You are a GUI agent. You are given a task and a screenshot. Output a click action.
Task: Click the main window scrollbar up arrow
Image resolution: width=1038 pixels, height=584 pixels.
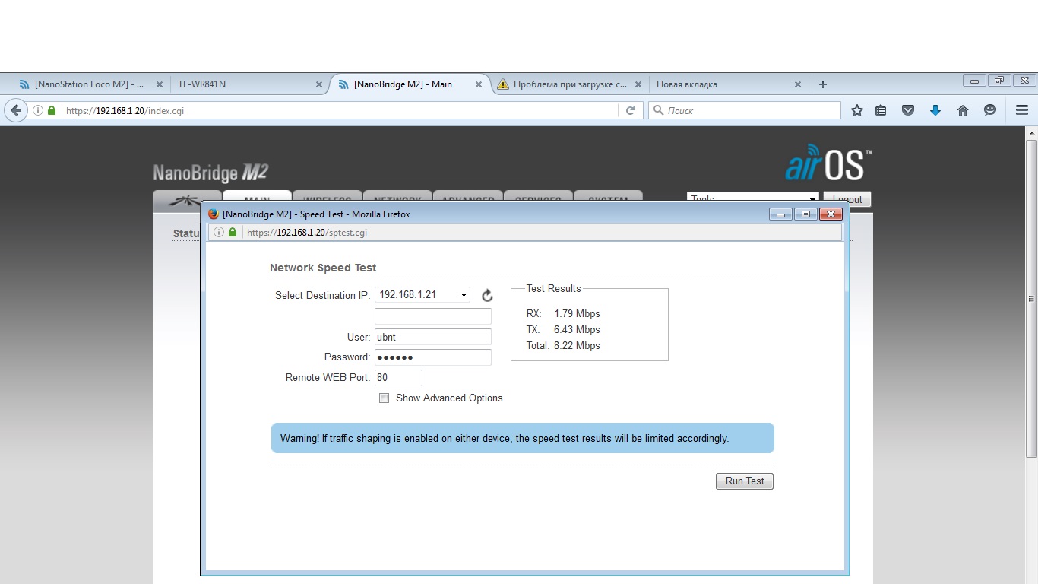point(1031,133)
